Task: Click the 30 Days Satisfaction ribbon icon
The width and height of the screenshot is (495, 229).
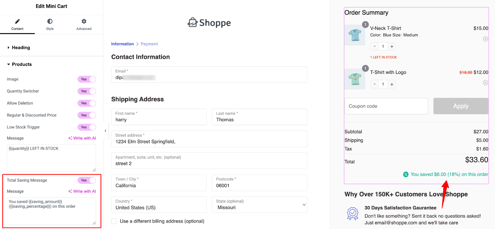Action: 353,214
